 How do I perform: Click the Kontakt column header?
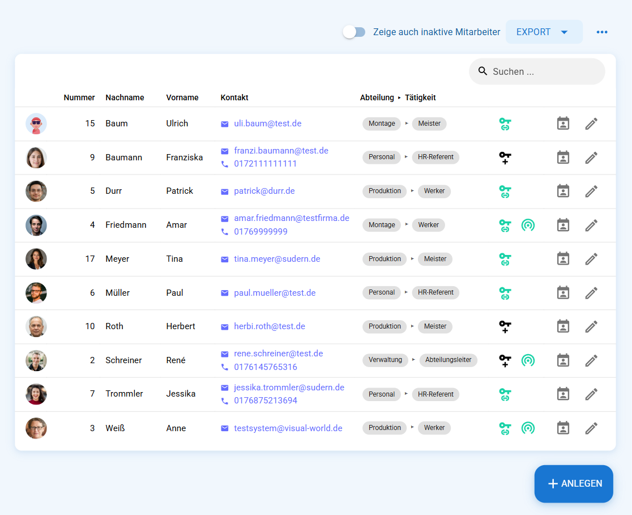[x=234, y=97]
